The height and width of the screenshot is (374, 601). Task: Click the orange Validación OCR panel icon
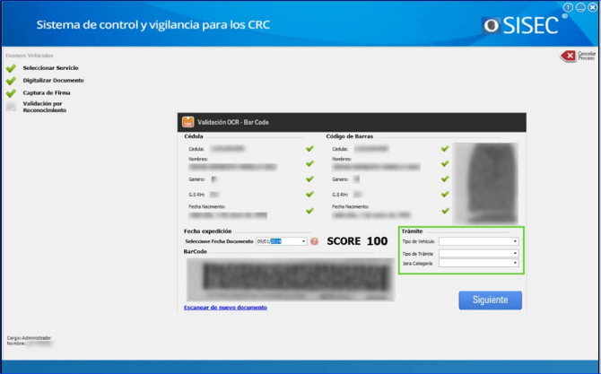pyautogui.click(x=188, y=122)
